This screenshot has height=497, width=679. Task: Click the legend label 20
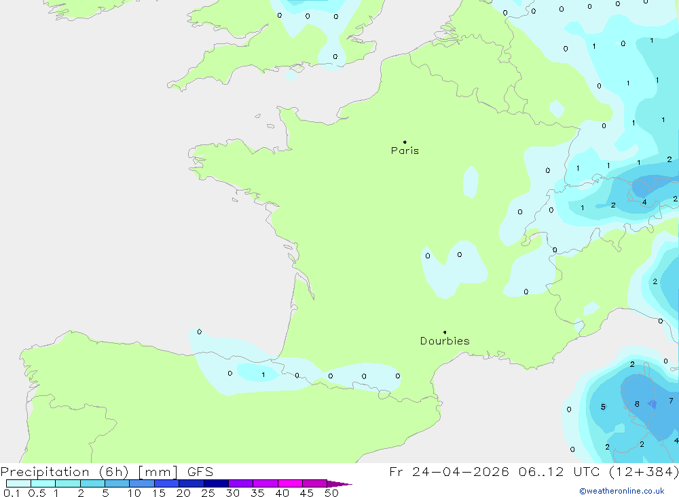[183, 493]
